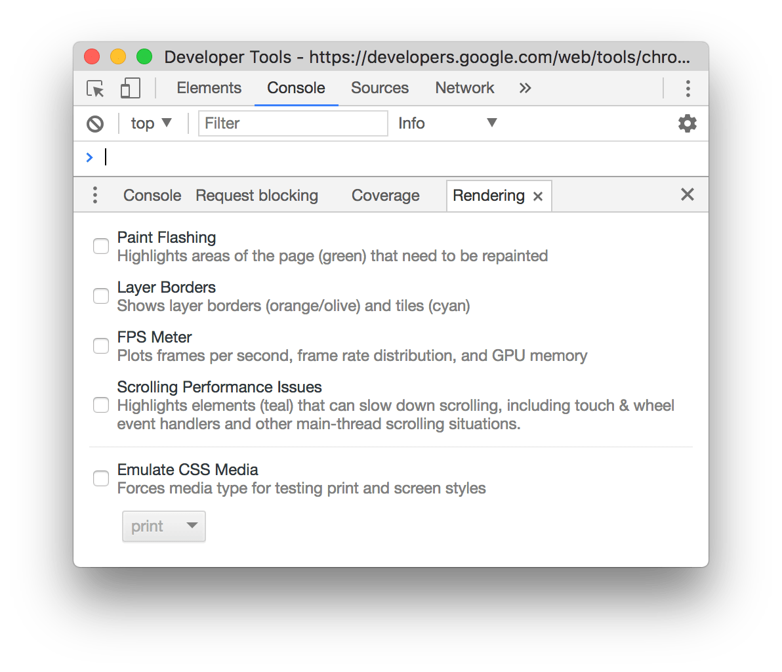
Task: Open DevTools settings via gear icon
Action: [x=687, y=123]
